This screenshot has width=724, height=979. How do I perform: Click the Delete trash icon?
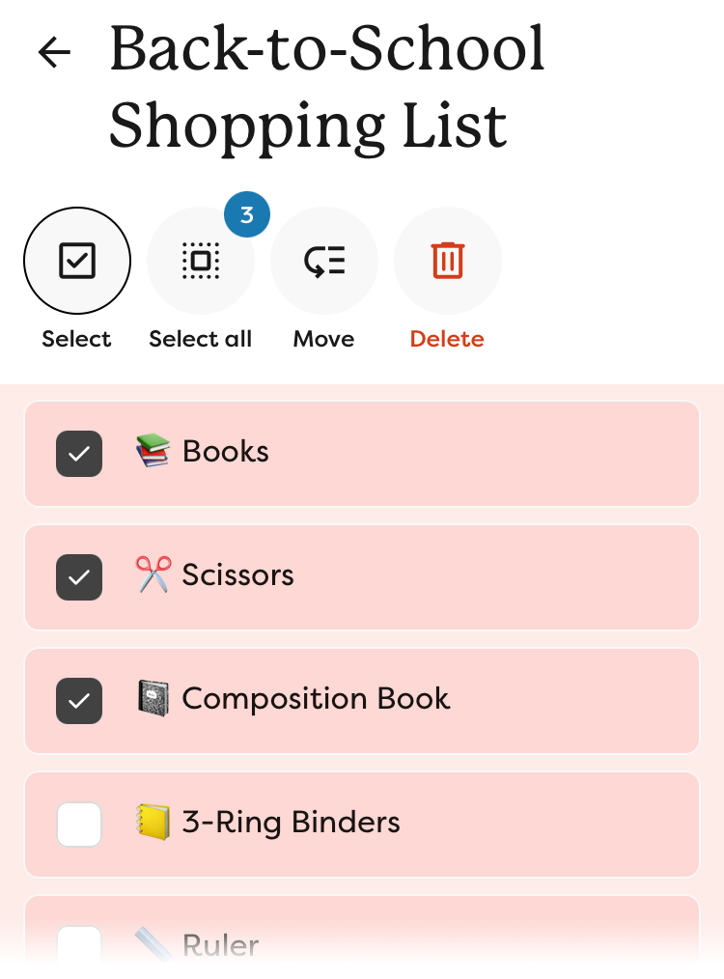click(447, 261)
